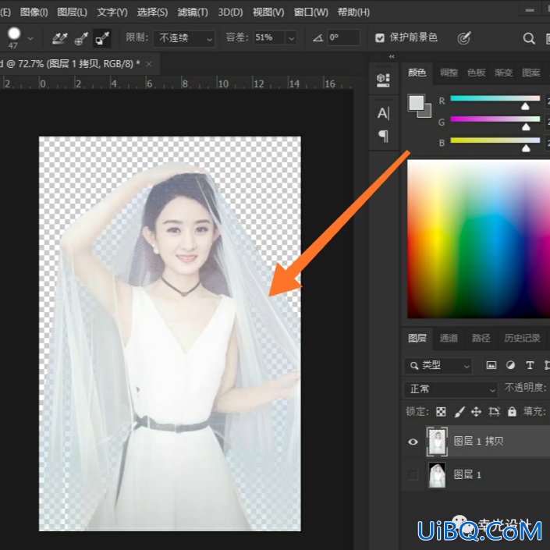Lock image pixels brush icon

[x=460, y=412]
